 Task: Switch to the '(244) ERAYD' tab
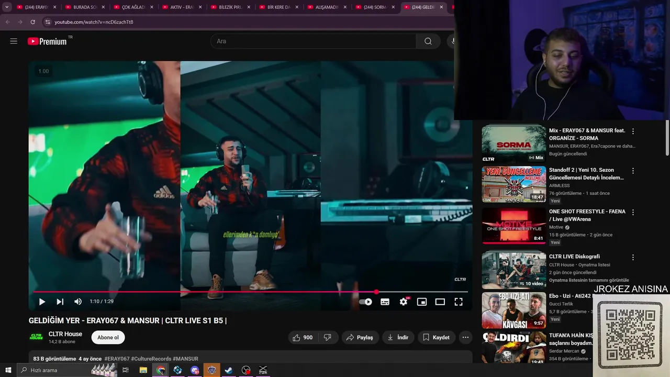[37, 7]
